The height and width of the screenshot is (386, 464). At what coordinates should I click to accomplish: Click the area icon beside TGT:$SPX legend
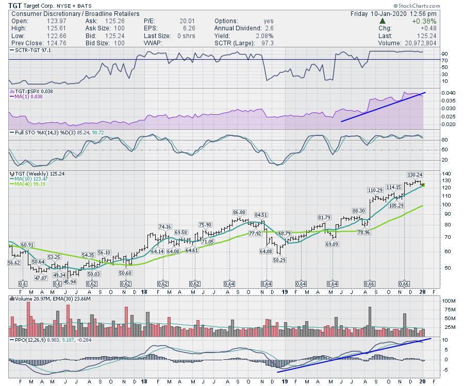point(12,92)
